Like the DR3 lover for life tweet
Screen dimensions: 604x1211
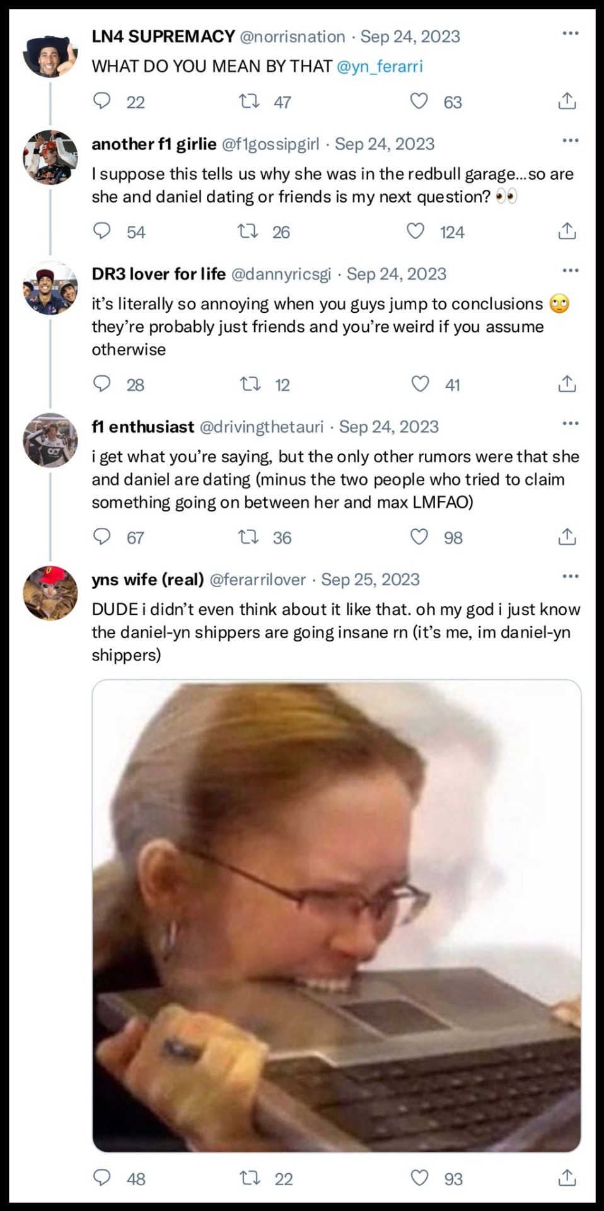click(420, 383)
